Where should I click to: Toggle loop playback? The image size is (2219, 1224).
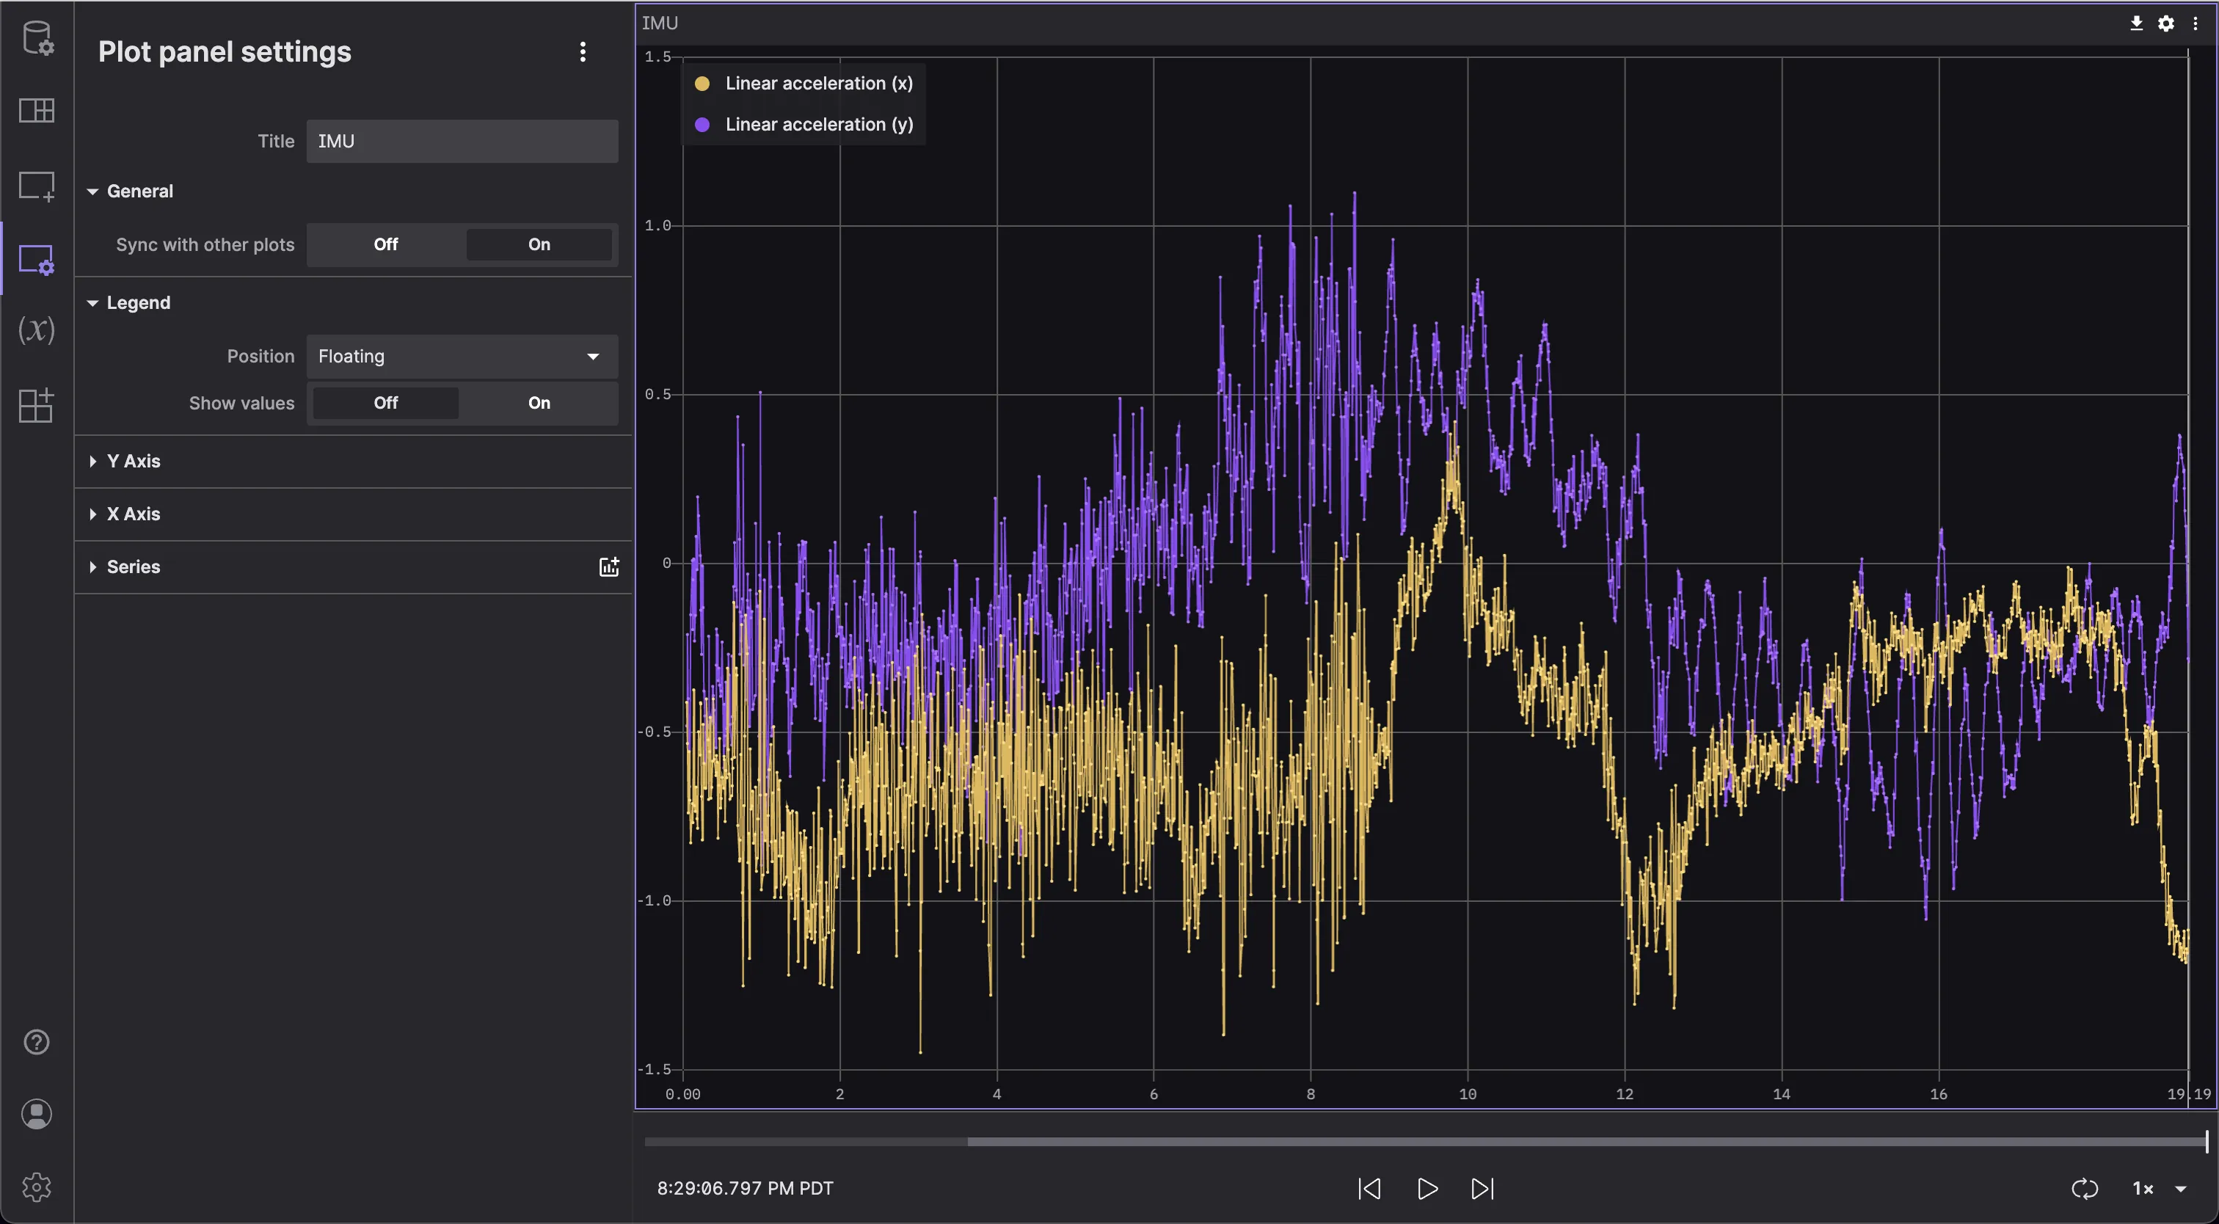[x=2086, y=1188]
